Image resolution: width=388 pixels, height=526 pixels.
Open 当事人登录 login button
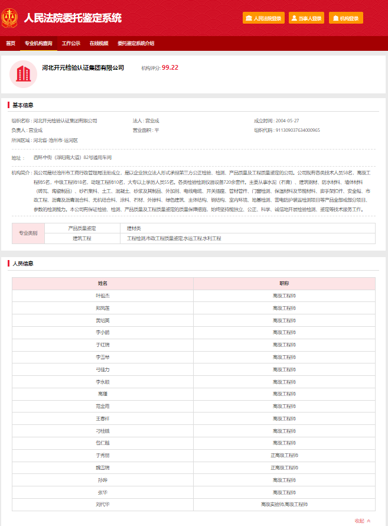307,18
